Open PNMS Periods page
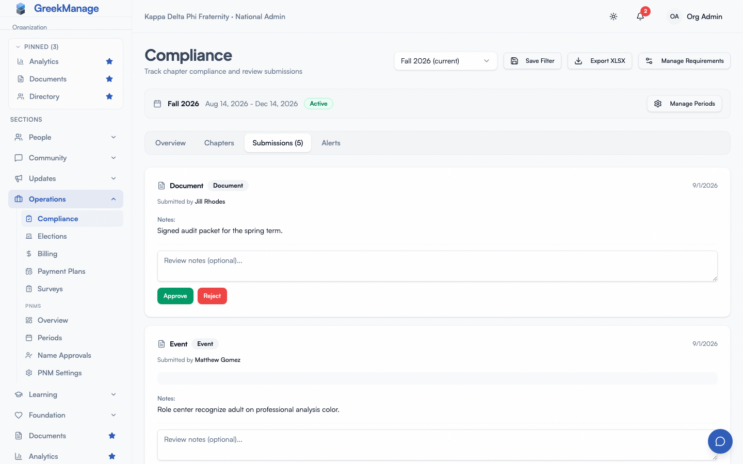 (x=72, y=338)
